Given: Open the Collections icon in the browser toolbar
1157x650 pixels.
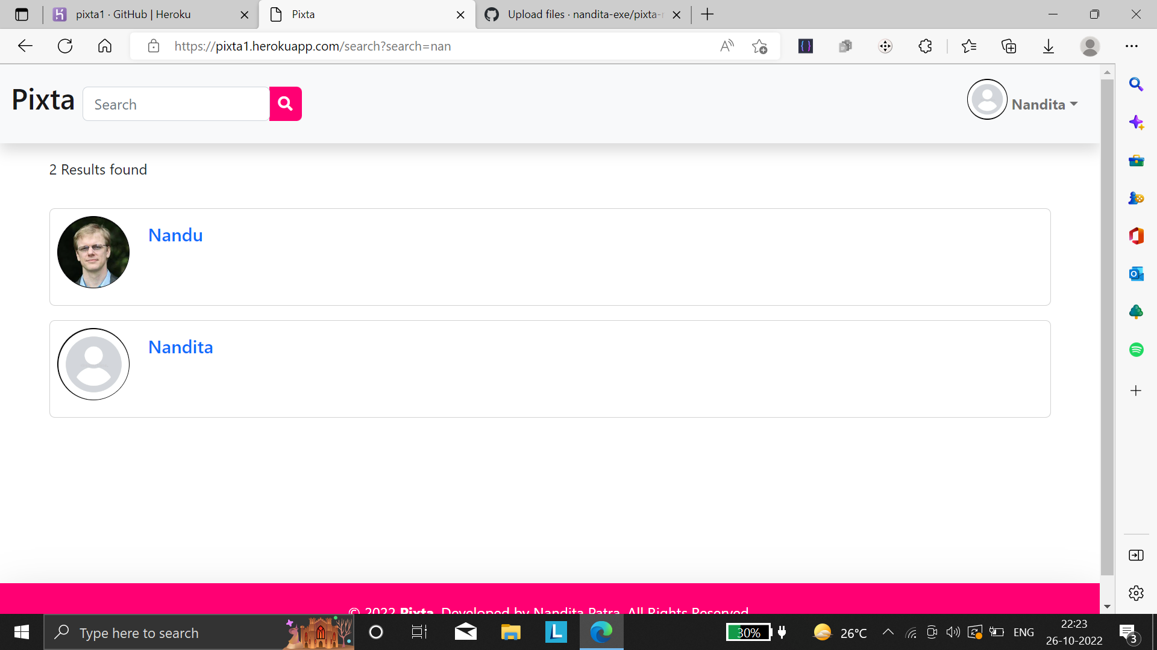Looking at the screenshot, I should coord(1009,46).
